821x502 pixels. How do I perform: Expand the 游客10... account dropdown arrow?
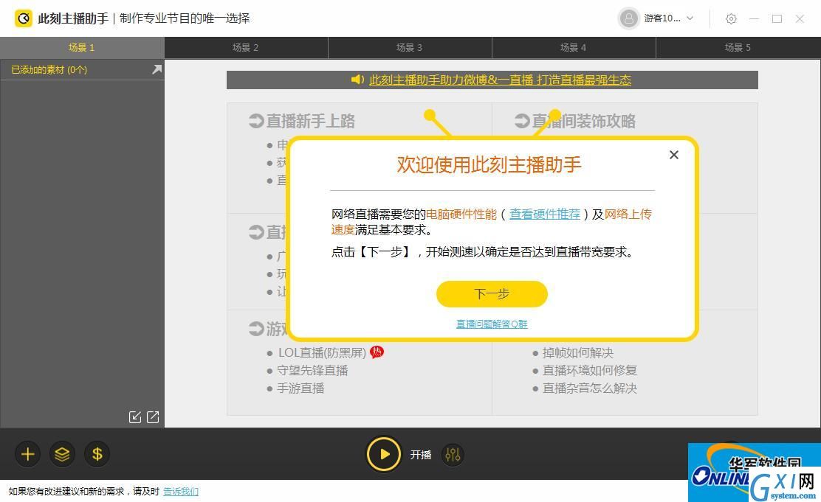(690, 18)
